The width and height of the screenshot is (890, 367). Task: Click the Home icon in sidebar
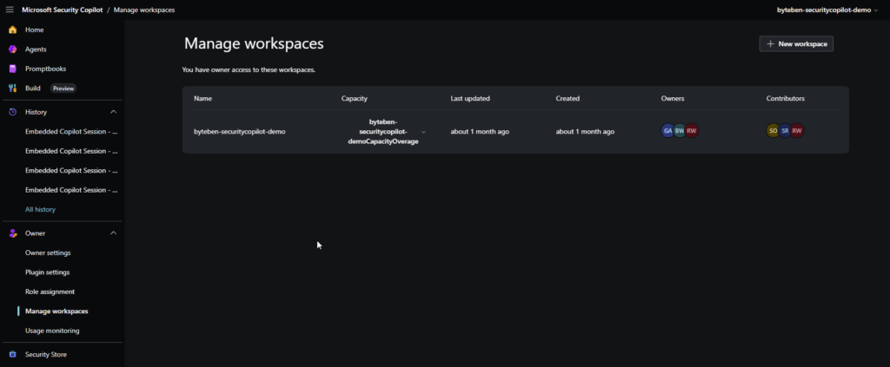(12, 29)
